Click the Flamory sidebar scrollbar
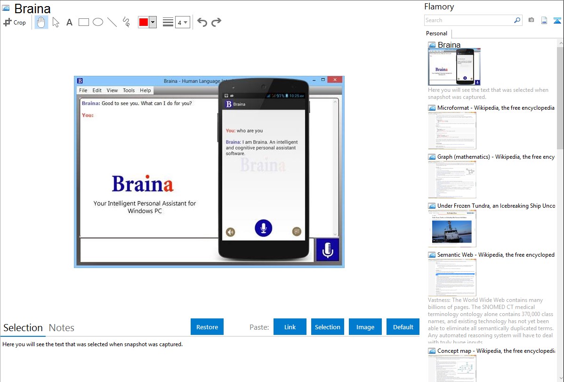Screen dimensions: 564x382 click(560, 97)
